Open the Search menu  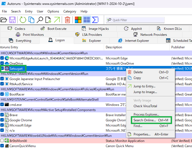click(x=16, y=11)
